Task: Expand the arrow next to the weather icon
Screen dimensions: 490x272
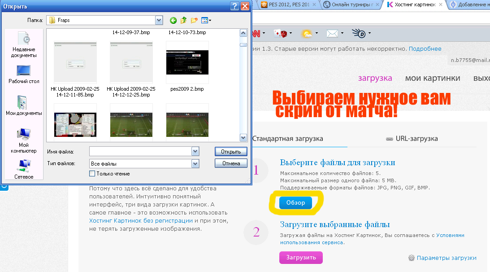Action: [317, 33]
